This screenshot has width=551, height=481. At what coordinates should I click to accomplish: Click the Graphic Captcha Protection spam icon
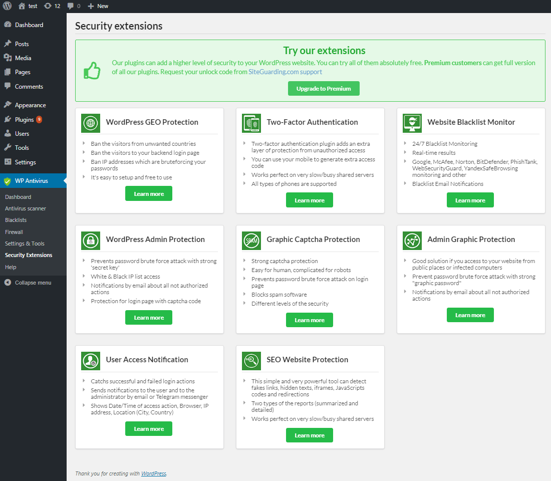251,240
